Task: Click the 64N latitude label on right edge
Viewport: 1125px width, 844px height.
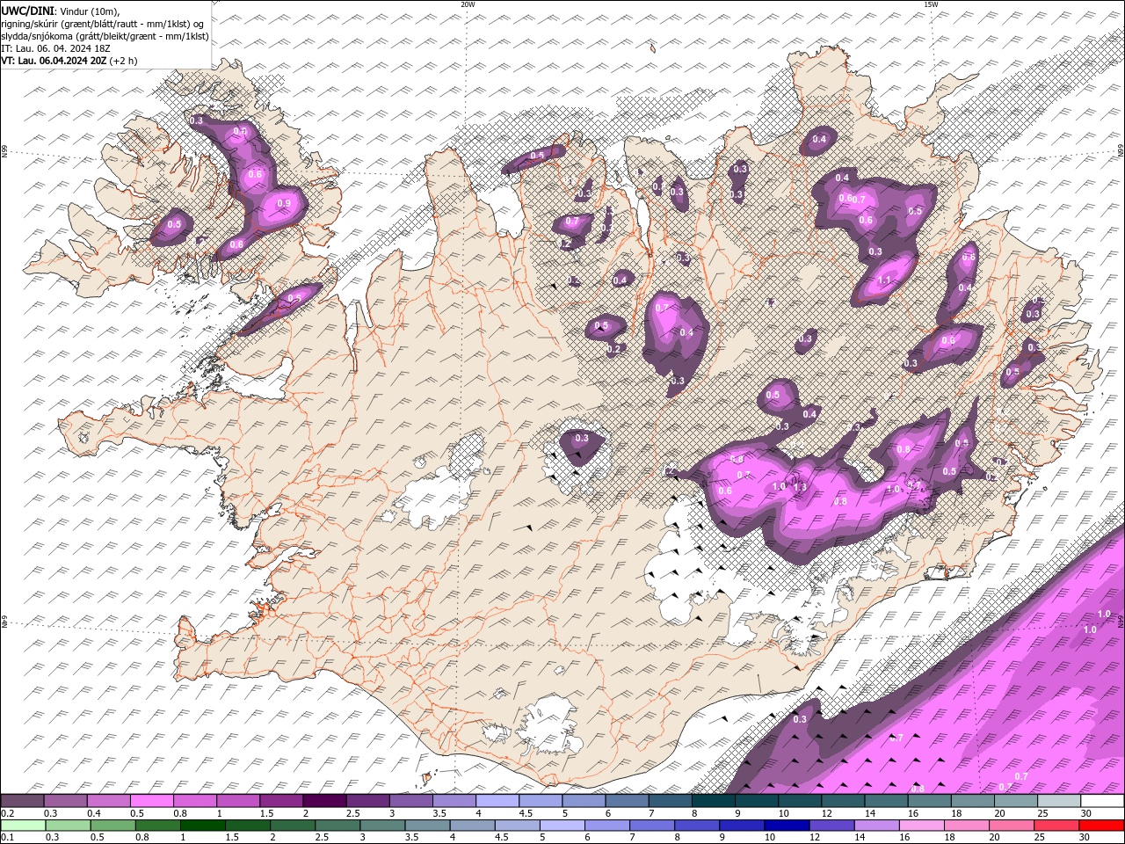Action: pyautogui.click(x=1121, y=621)
